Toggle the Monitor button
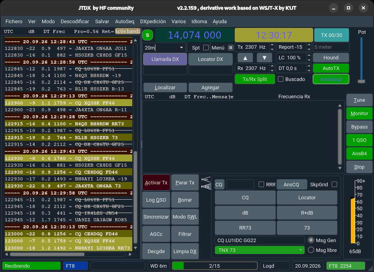This screenshot has height=272, width=374. tap(359, 114)
